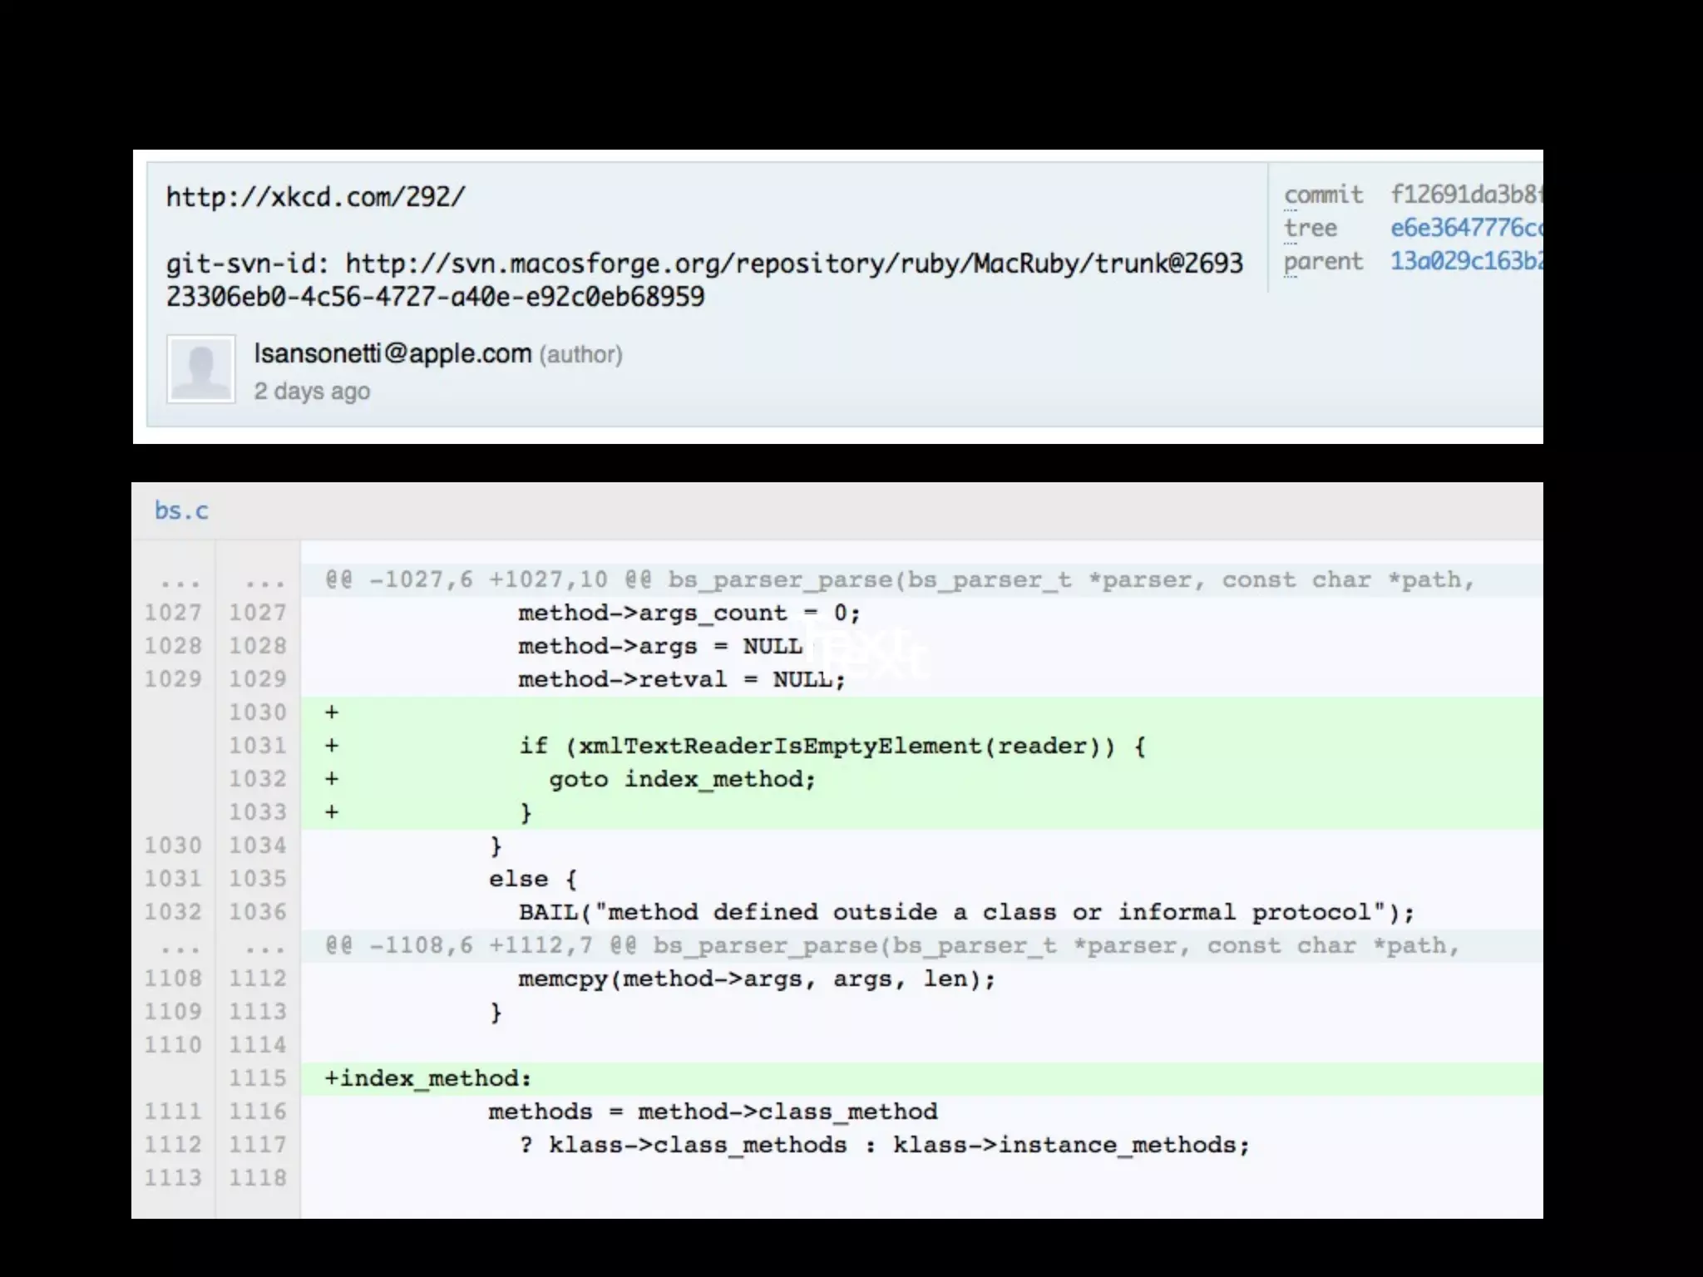Select the added goto index_method line
Screen dimensions: 1703x1277
(682, 779)
